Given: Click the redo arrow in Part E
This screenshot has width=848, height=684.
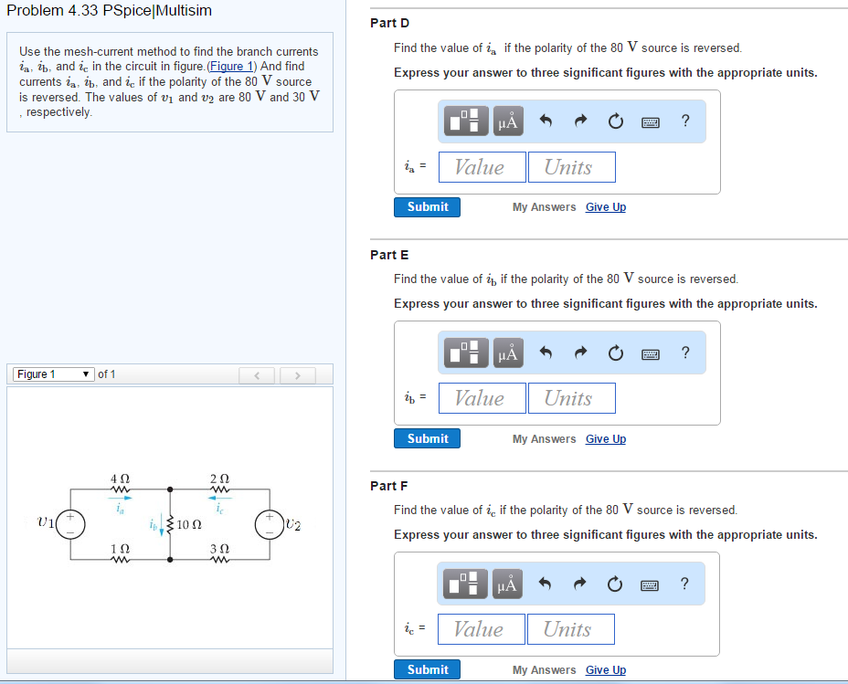Looking at the screenshot, I should pyautogui.click(x=580, y=352).
